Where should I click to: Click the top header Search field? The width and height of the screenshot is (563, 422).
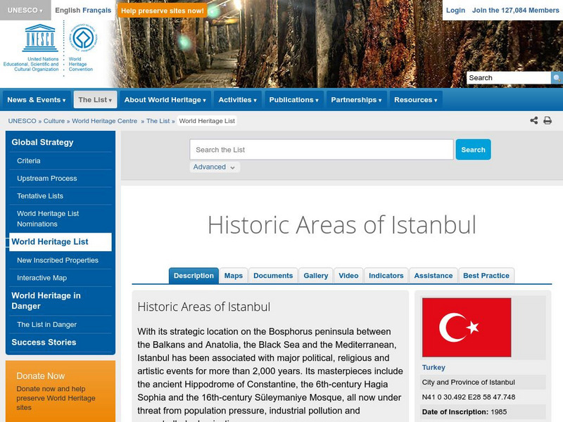(x=509, y=78)
